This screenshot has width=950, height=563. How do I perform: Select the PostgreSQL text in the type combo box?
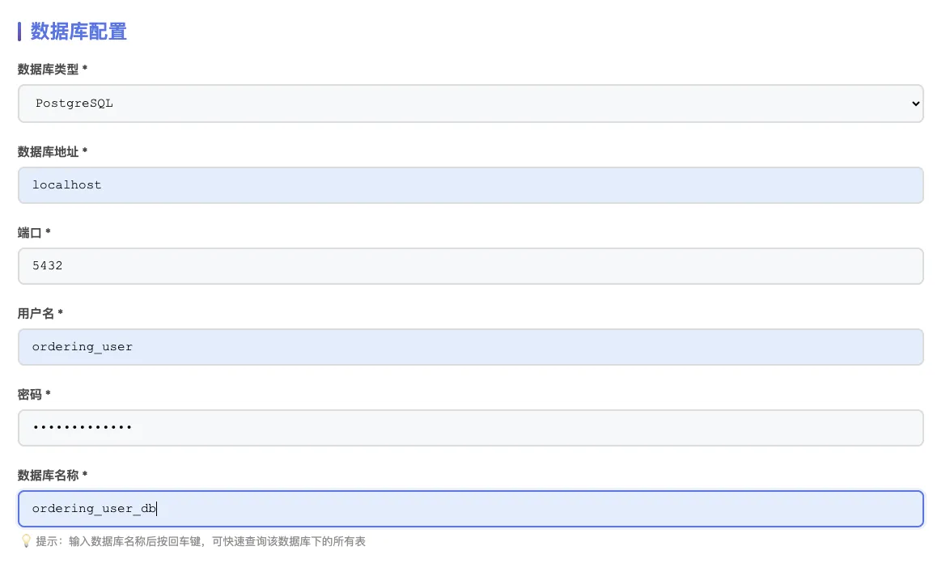(74, 104)
